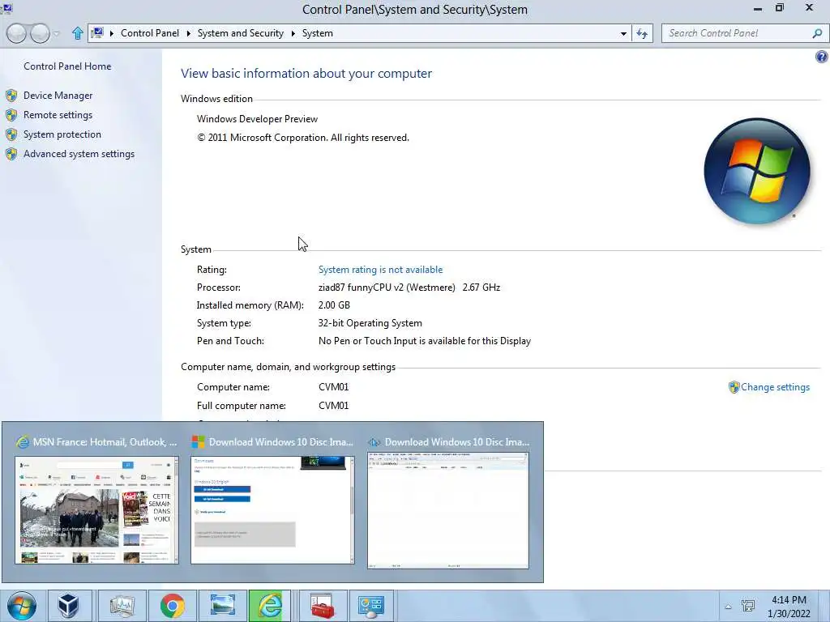Image resolution: width=830 pixels, height=622 pixels.
Task: Go up one level with blue arrow
Action: coord(77,33)
